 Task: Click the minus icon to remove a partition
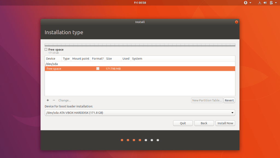click(54, 100)
